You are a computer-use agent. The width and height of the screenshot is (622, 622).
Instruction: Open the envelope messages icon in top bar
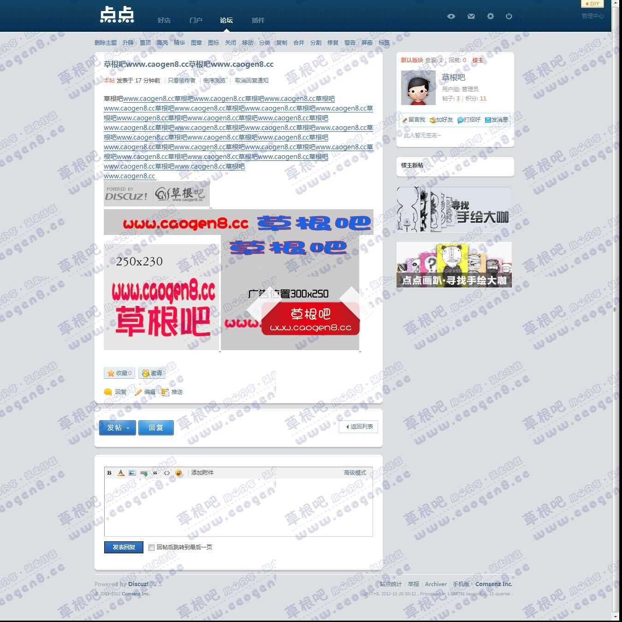[471, 16]
